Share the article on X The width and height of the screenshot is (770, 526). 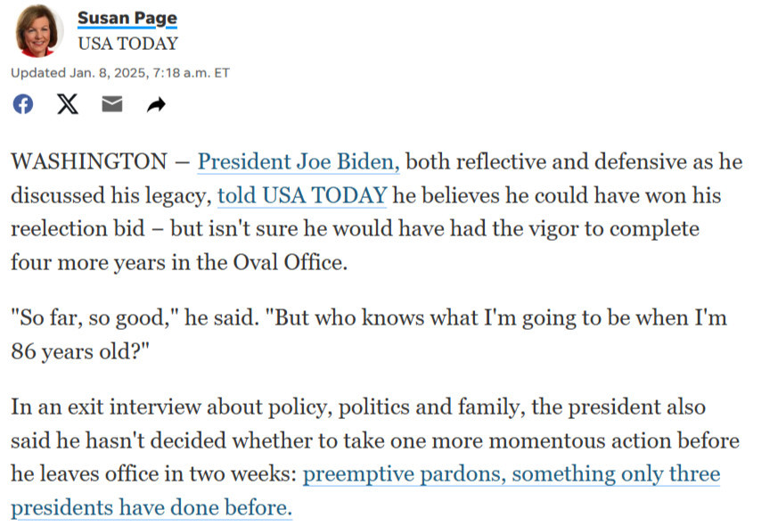pos(67,104)
